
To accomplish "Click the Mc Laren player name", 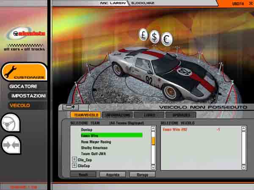I will (x=113, y=3).
